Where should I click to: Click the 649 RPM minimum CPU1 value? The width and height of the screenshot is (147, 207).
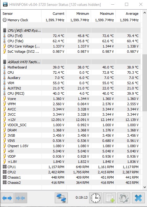(x=82, y=167)
